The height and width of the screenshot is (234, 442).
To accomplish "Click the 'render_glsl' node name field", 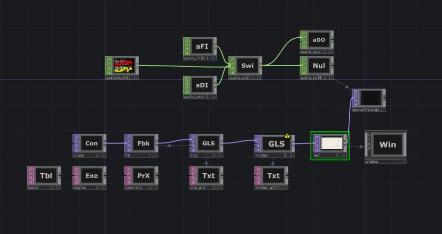I will [267, 187].
